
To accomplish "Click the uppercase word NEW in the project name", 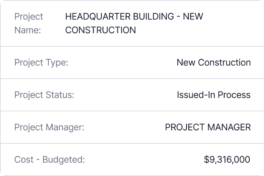I will tap(193, 16).
